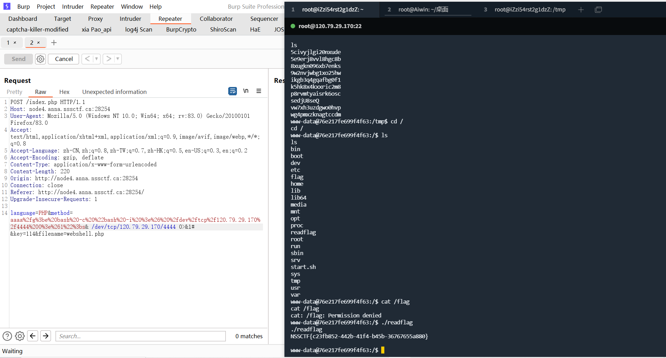Open Repeater request settings gear icon
Viewport: 666px width, 358px height.
[x=41, y=59]
